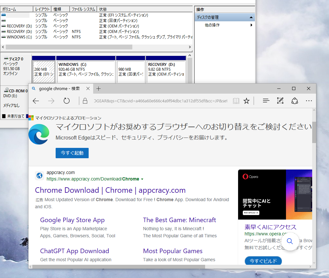This screenshot has height=278, width=329.
Task: Open Most Popular Games link
Action: (173, 251)
